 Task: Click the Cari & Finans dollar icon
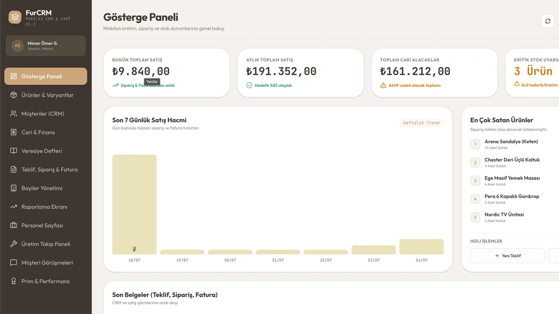tap(14, 132)
